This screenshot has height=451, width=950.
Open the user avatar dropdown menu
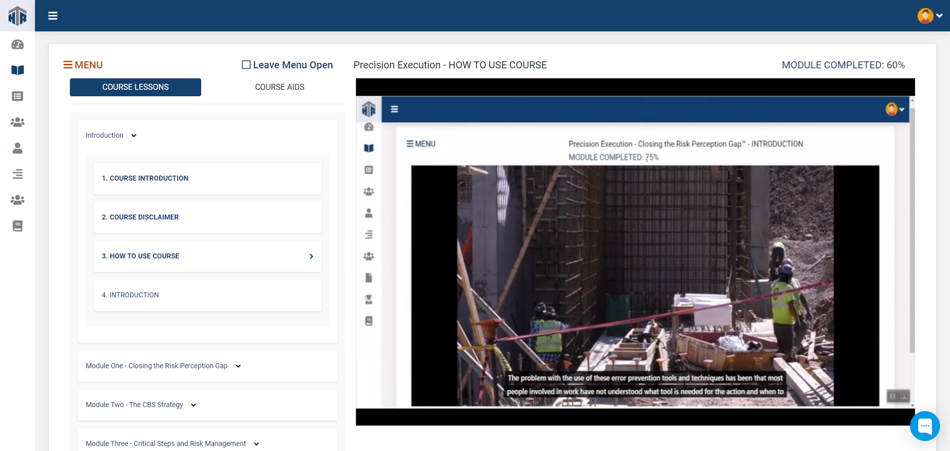click(930, 16)
